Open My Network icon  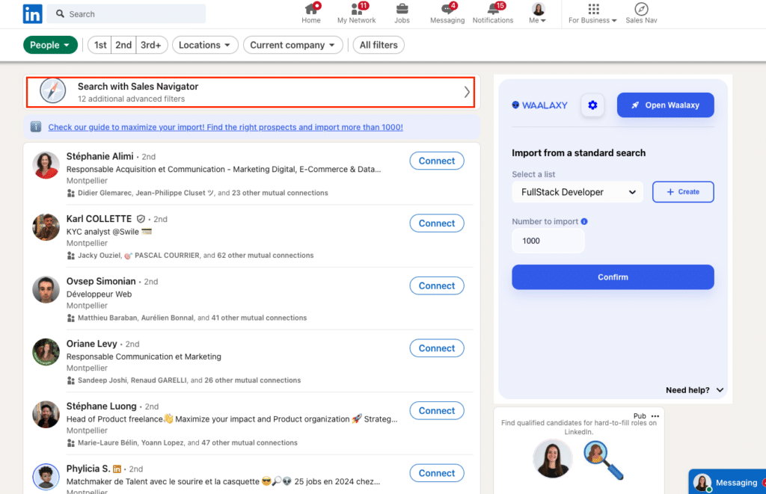click(357, 9)
